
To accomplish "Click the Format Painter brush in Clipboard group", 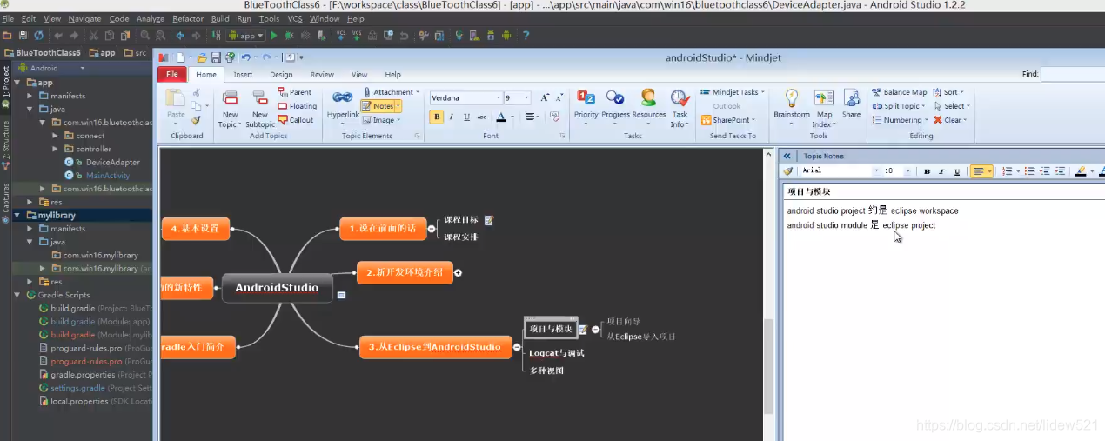I will 196,120.
